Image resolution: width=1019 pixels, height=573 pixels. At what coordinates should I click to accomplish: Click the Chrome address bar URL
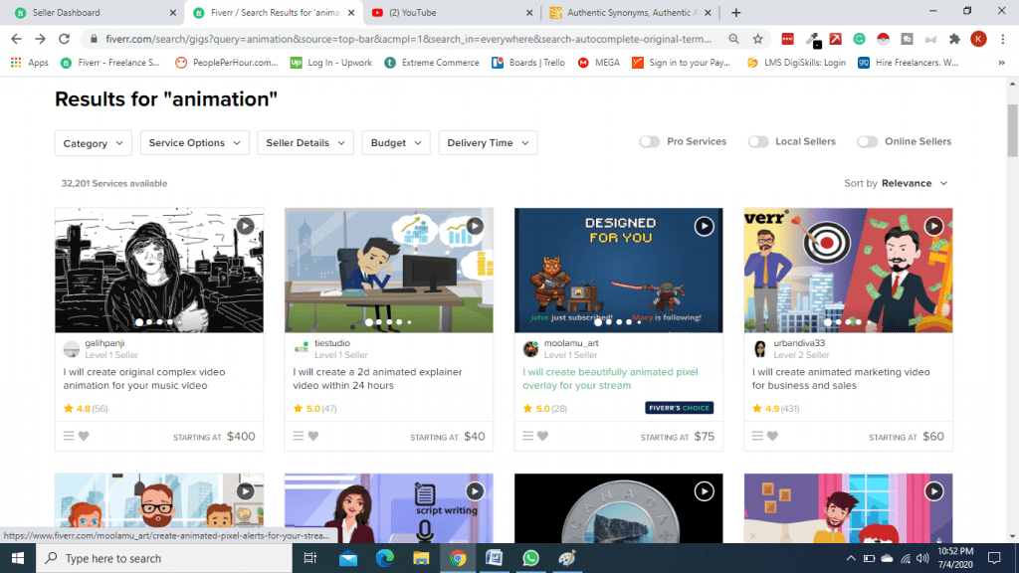coord(409,39)
